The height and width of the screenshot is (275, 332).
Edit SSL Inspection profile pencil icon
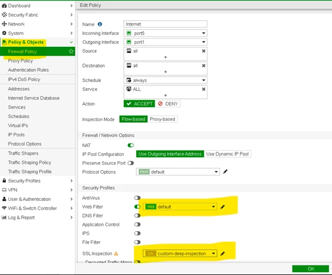point(222,254)
